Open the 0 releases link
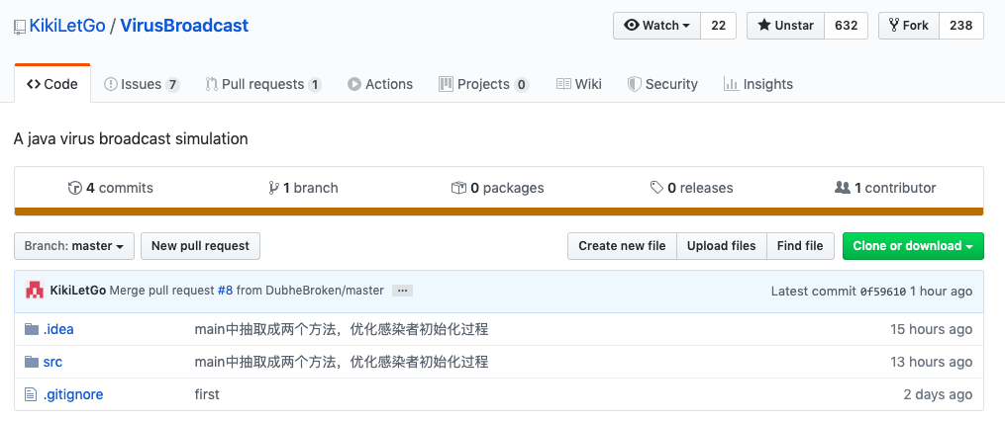This screenshot has height=422, width=1005. (x=691, y=188)
